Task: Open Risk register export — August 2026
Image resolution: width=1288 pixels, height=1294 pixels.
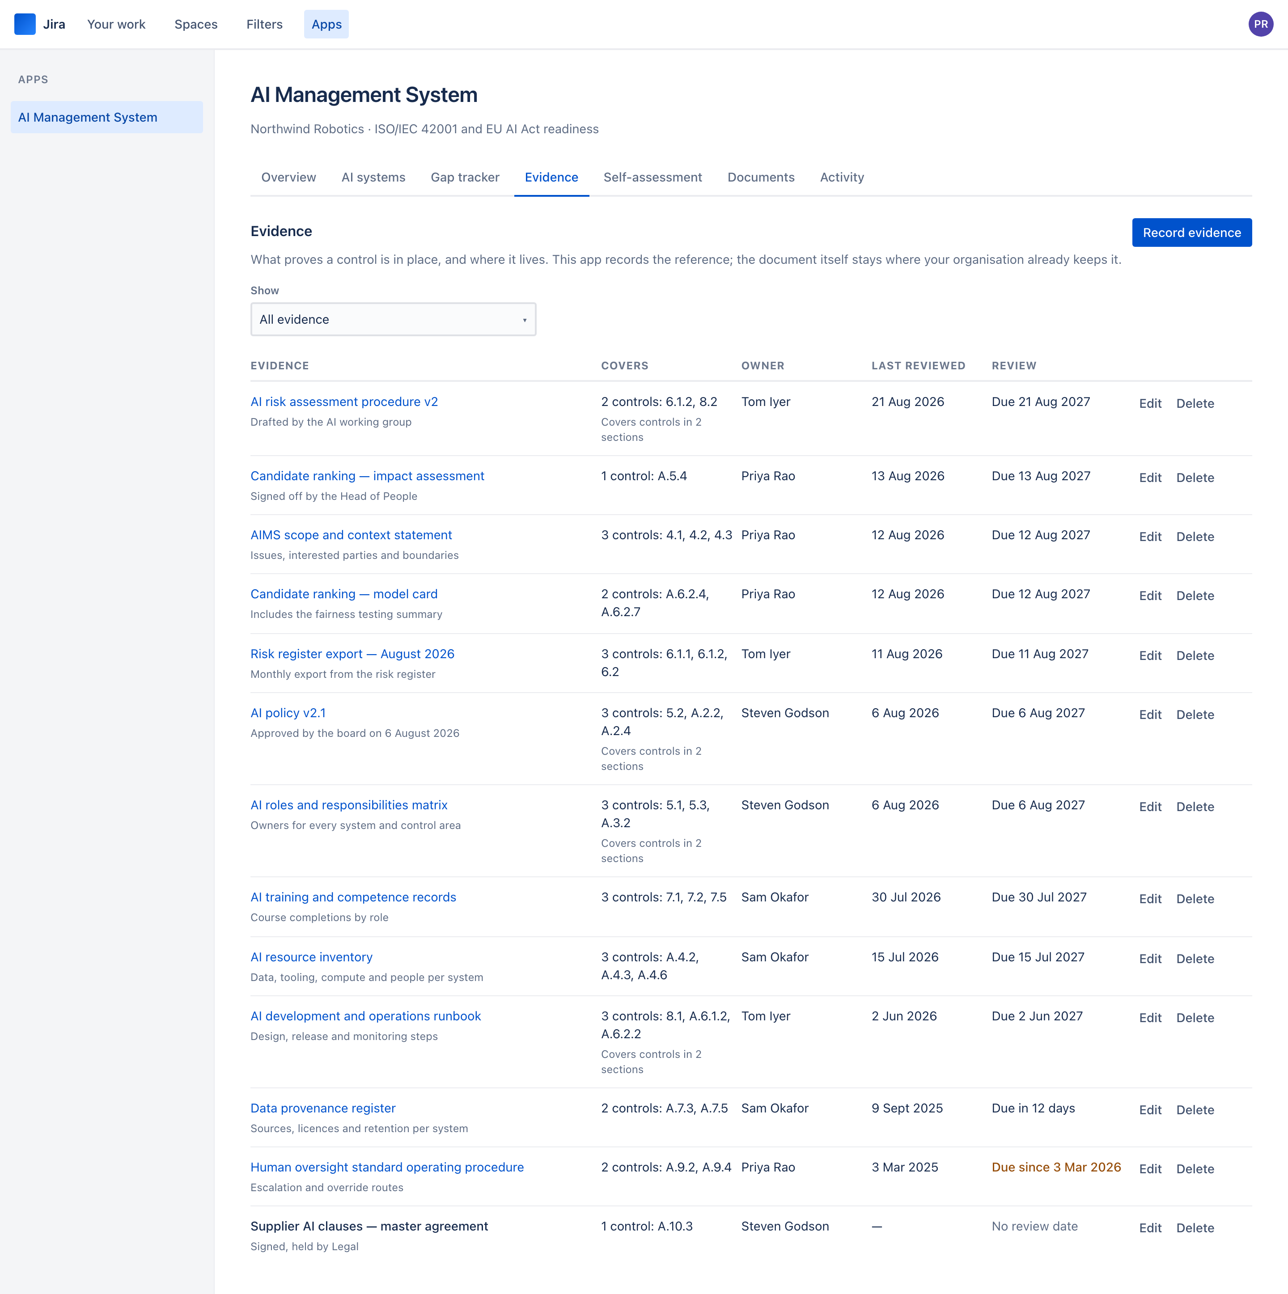Action: tap(352, 654)
